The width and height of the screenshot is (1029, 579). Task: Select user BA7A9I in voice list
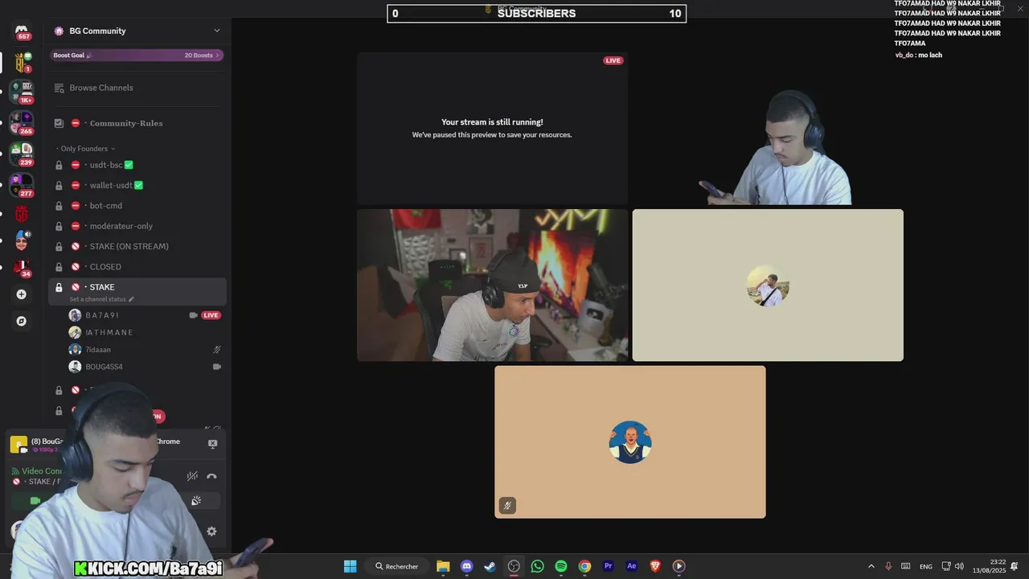[x=102, y=315]
